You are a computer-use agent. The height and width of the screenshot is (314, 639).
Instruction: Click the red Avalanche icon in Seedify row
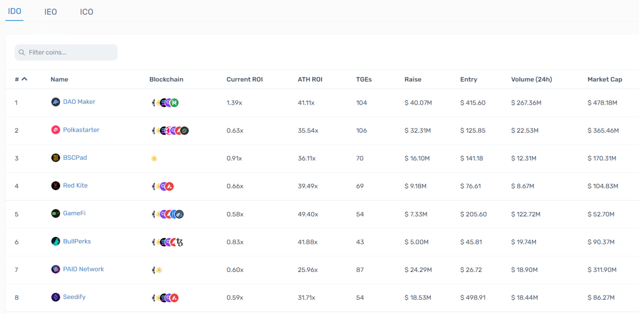[174, 298]
